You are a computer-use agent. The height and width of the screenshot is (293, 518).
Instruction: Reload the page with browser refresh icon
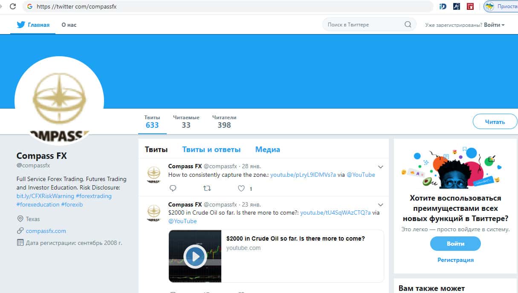tap(13, 6)
